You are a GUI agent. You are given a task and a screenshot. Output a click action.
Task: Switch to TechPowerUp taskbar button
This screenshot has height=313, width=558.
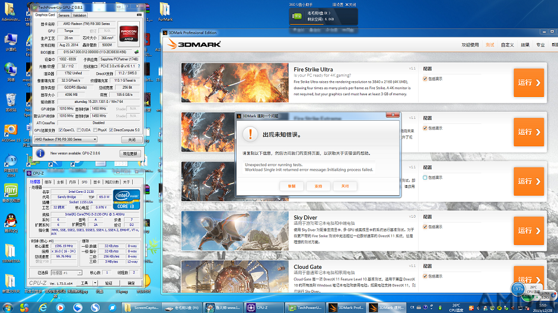(305, 308)
